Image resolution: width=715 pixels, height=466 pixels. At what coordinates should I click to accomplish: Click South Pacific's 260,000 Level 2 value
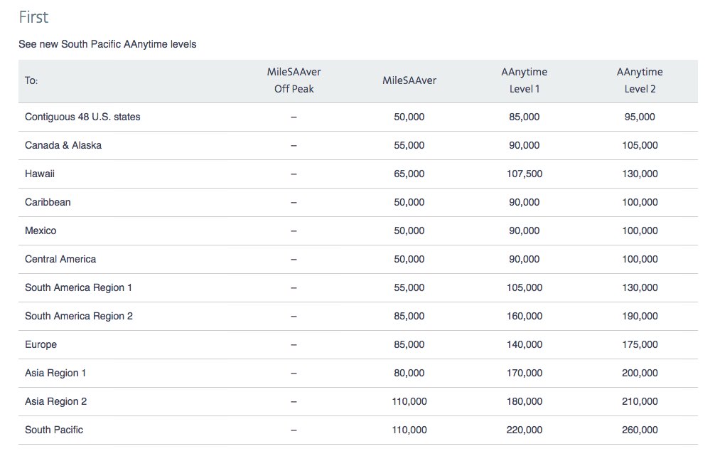click(640, 430)
